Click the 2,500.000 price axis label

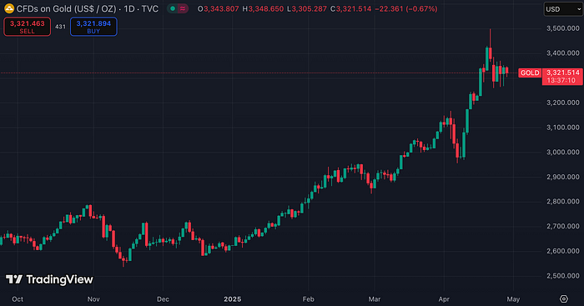563,276
